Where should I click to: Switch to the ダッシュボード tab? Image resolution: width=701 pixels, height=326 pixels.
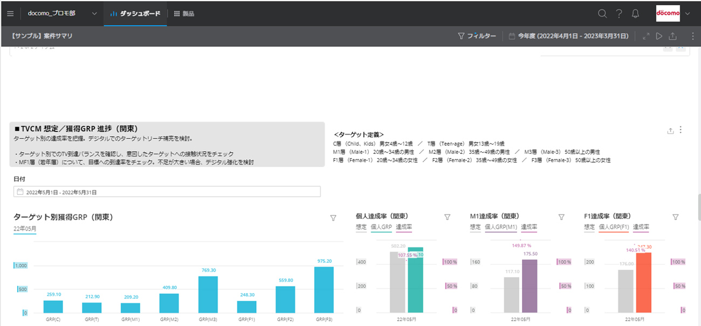coord(135,13)
